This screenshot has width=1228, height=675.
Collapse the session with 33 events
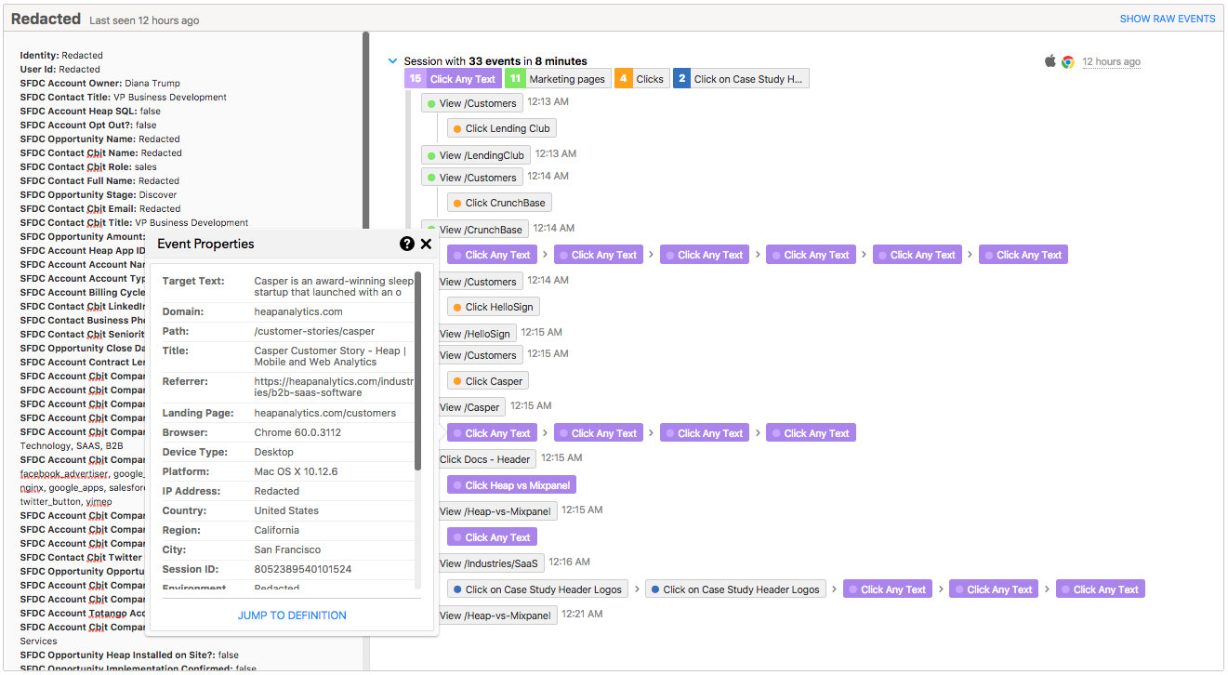click(x=392, y=61)
